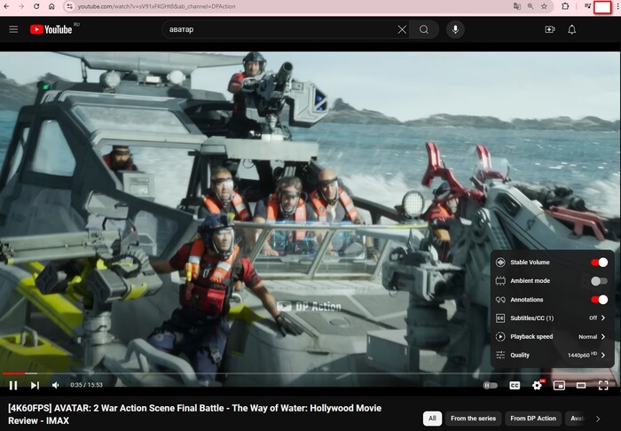Image resolution: width=621 pixels, height=431 pixels.
Task: Show more chips with right chevron
Action: coord(598,419)
